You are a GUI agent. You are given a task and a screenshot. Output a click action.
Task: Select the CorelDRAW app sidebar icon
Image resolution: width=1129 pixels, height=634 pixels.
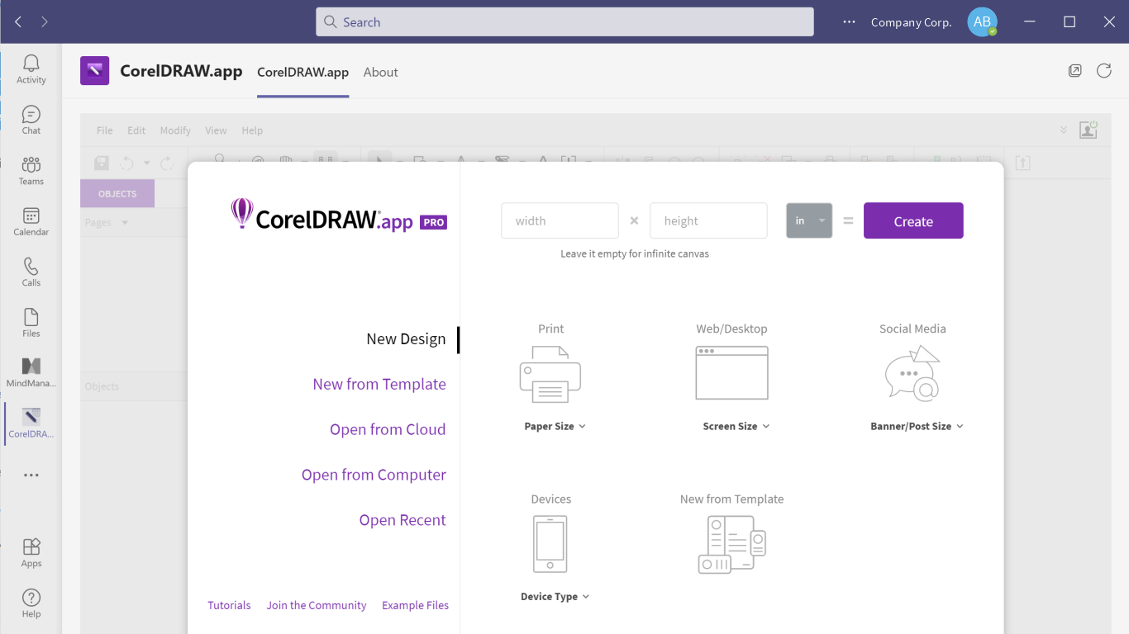[31, 423]
